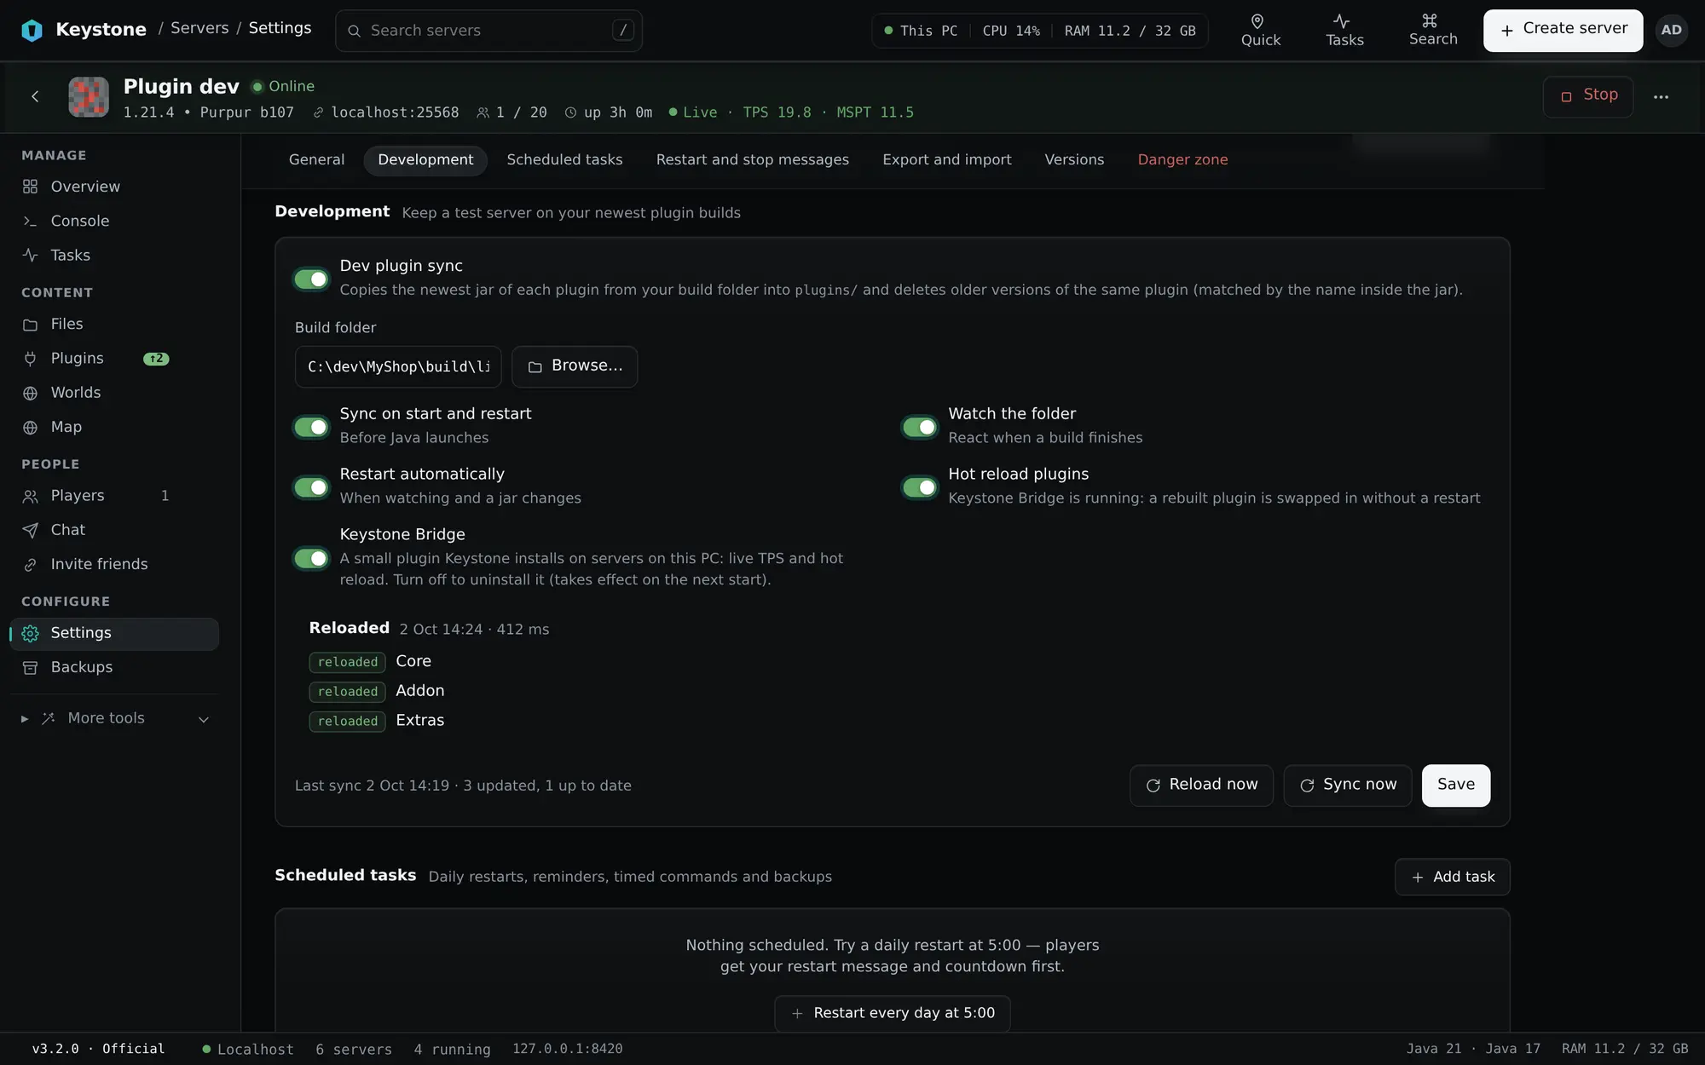Toggle Restart automatically switch
This screenshot has height=1065, width=1705.
[311, 487]
